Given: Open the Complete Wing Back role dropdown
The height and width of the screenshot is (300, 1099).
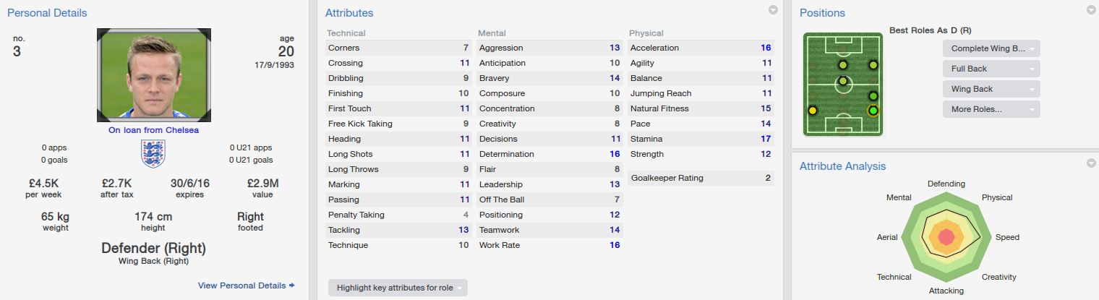Looking at the screenshot, I should click(991, 48).
